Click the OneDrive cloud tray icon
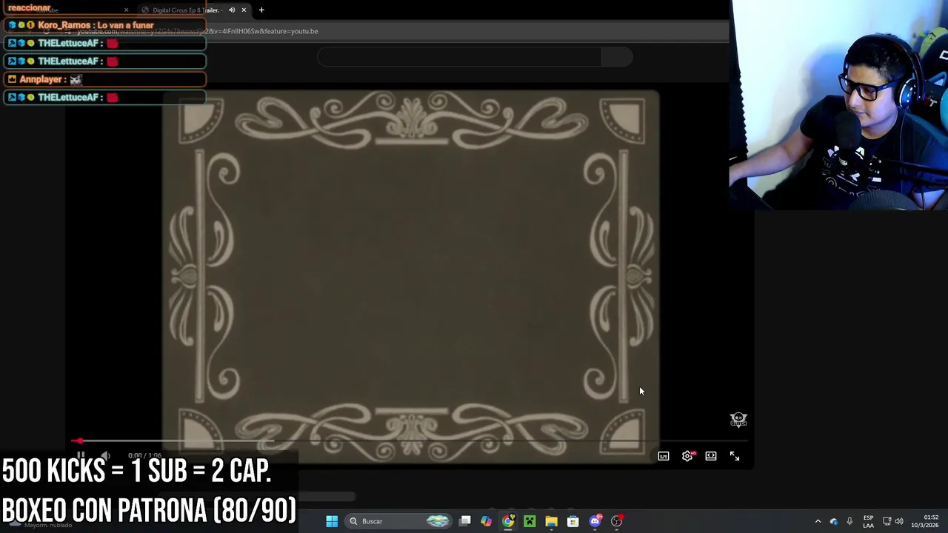The width and height of the screenshot is (948, 533). coord(834,521)
